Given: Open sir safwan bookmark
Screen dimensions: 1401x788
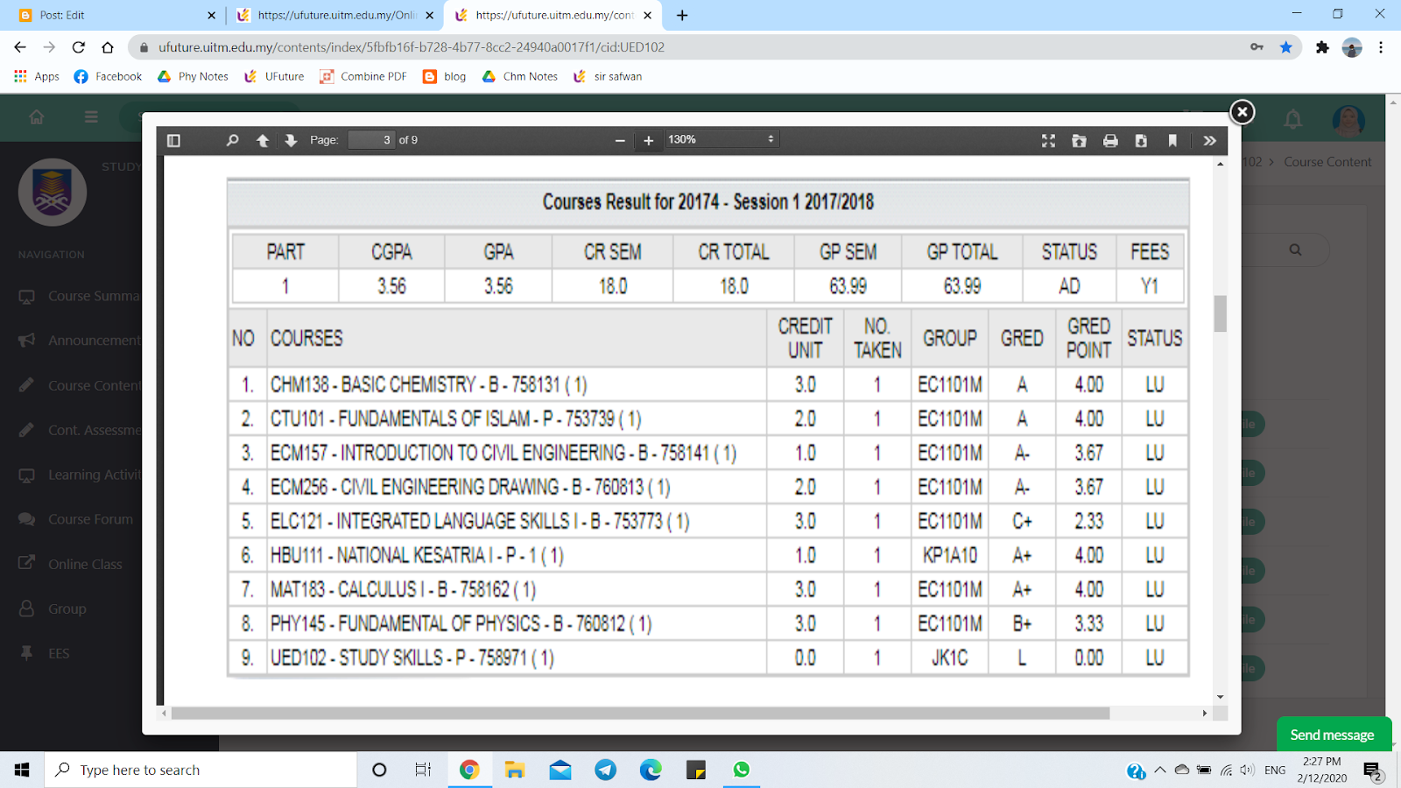Looking at the screenshot, I should (x=608, y=76).
